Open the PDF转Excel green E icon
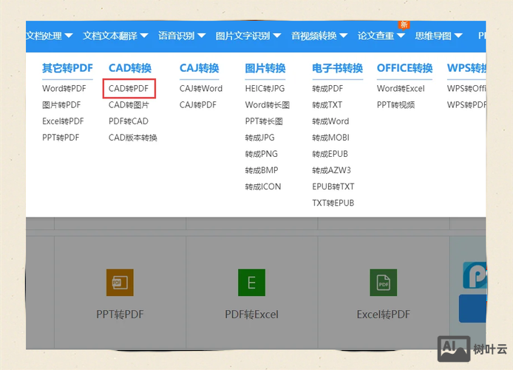This screenshot has height=370, width=513. click(251, 282)
